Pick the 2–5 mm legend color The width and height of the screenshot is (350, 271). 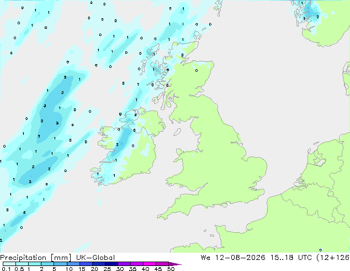tap(47, 264)
